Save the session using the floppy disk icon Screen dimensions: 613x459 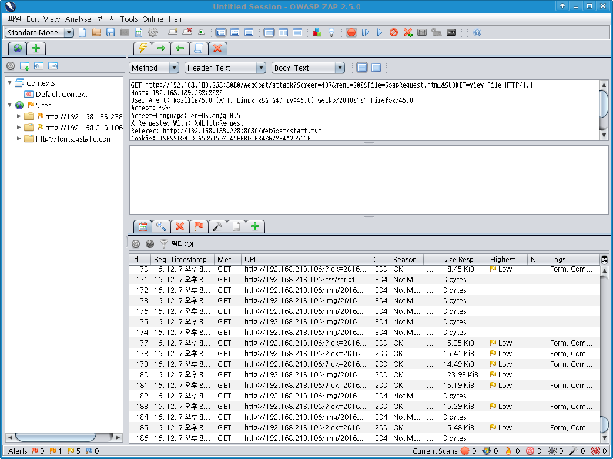pos(110,32)
